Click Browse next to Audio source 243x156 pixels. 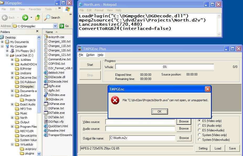coord(184,128)
